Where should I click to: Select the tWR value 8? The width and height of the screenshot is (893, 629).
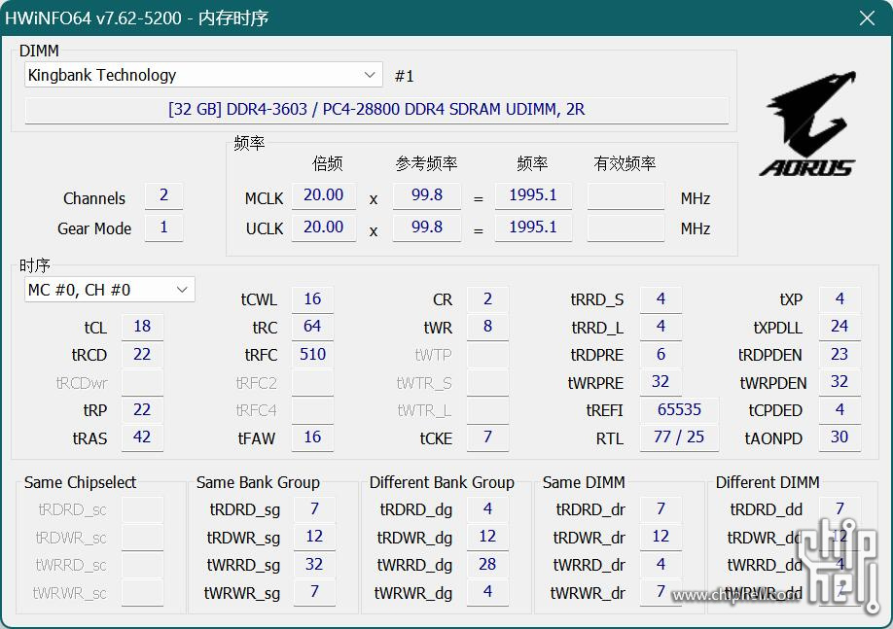[x=487, y=327]
